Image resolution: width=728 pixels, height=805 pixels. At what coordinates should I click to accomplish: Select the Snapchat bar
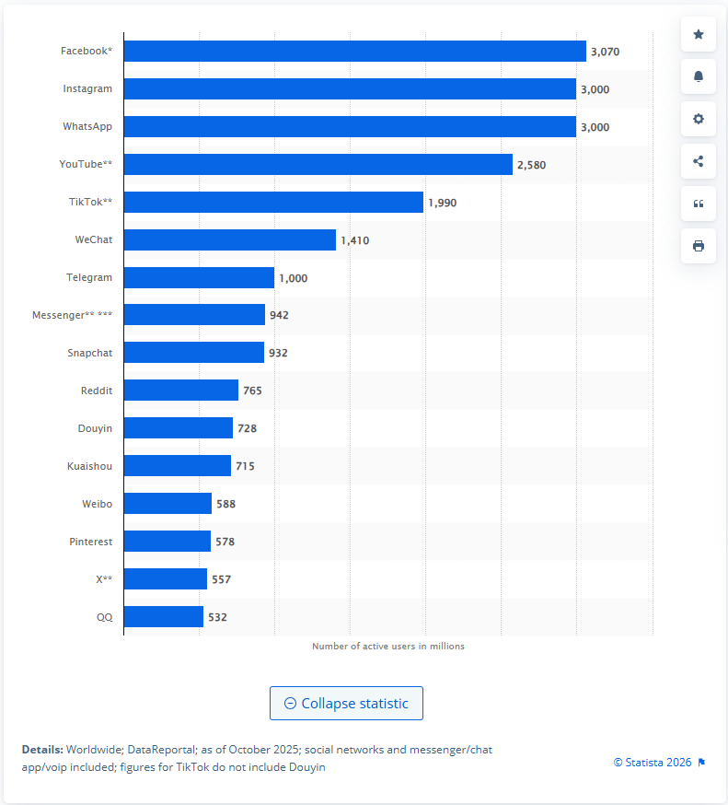coord(193,353)
